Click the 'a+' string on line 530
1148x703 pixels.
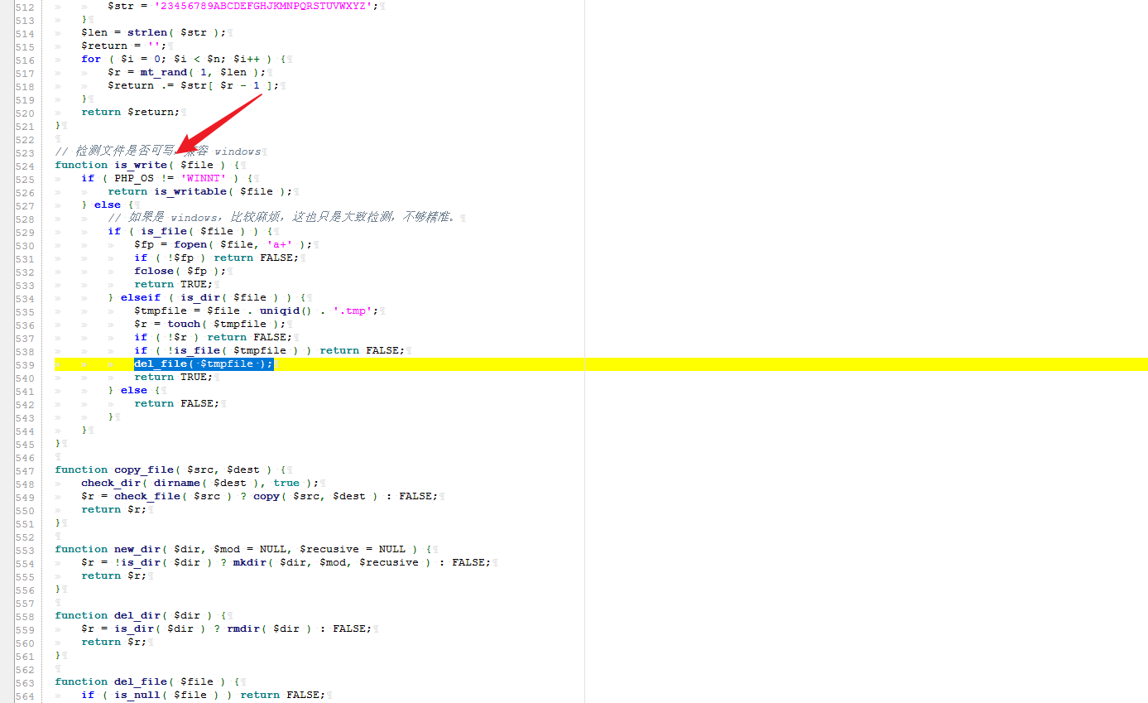pyautogui.click(x=280, y=243)
